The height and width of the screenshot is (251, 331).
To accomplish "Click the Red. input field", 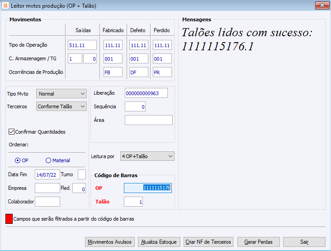I will coord(79,188).
